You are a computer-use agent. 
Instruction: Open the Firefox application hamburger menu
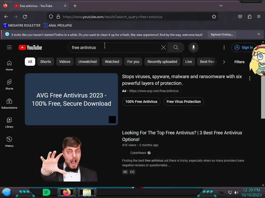259,16
